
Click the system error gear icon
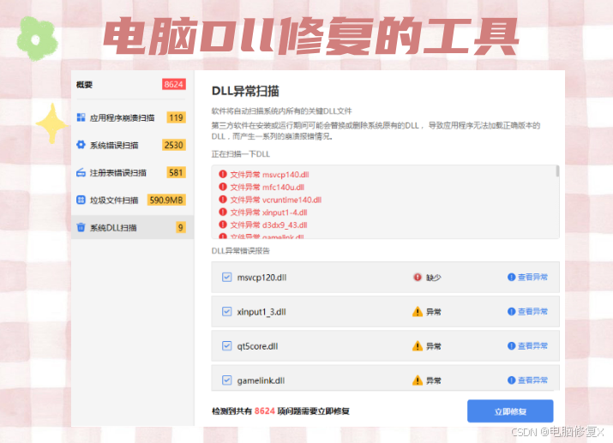(x=81, y=145)
